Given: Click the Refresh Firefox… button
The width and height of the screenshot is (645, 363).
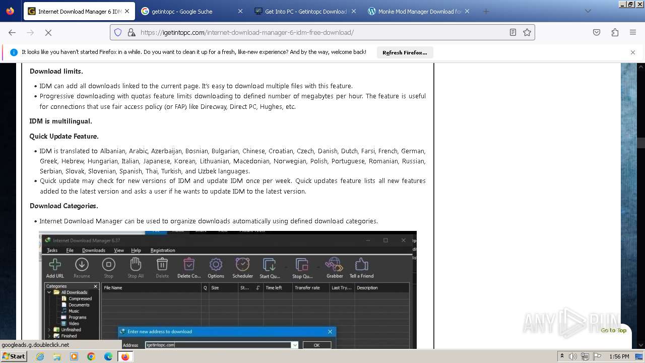Looking at the screenshot, I should click(405, 52).
